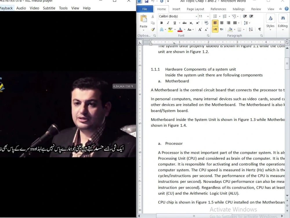Open VLC Audio menu
290x218 pixels.
[x=21, y=8]
